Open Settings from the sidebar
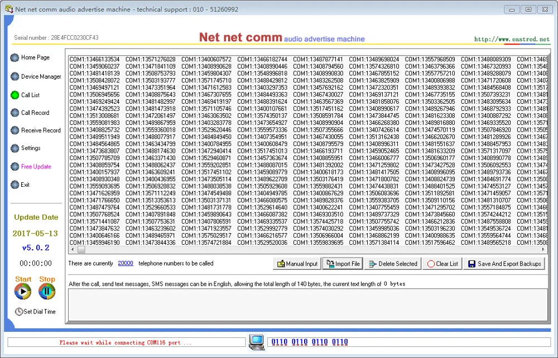Screen dimensions: 558x358 (31, 148)
